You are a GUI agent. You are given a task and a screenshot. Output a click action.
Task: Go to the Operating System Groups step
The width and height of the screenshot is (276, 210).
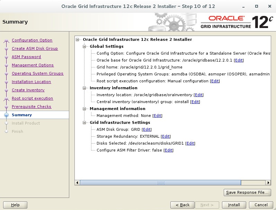[37, 74]
